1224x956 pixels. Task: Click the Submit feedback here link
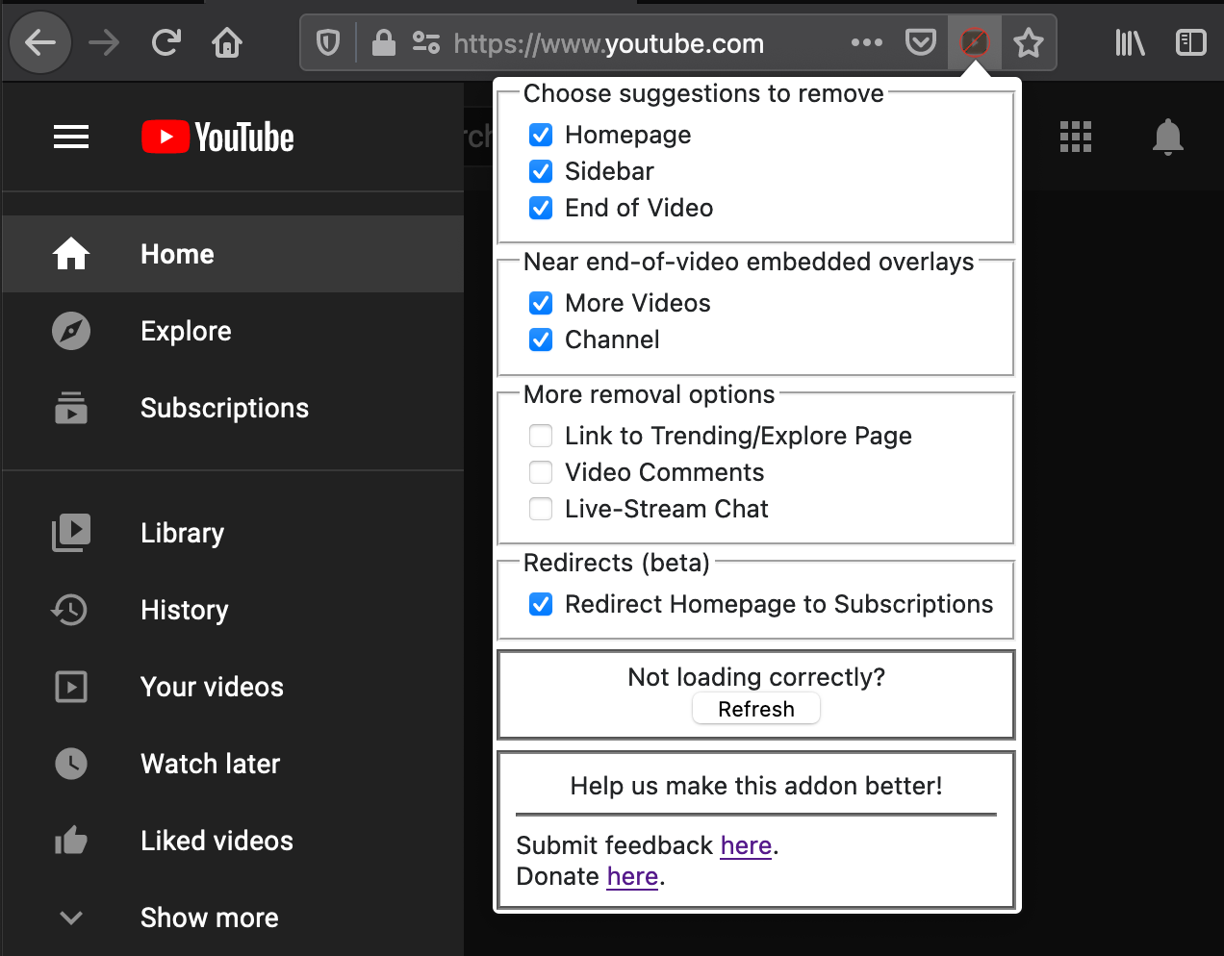pyautogui.click(x=746, y=845)
